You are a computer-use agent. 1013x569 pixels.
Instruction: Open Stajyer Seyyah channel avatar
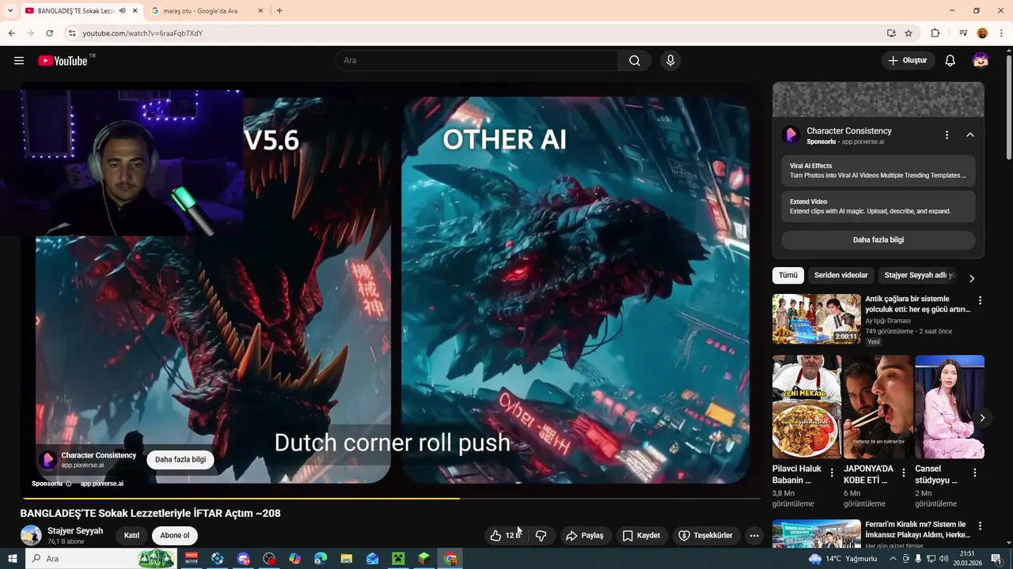pyautogui.click(x=31, y=535)
